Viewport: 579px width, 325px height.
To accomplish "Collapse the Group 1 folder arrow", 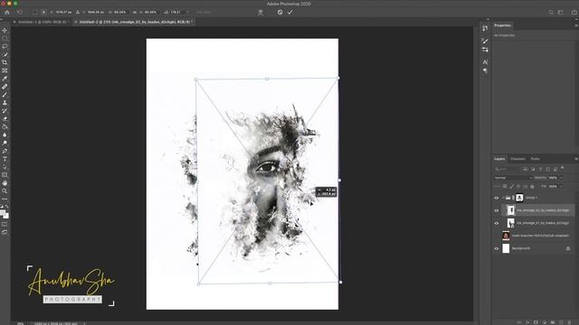I will (x=503, y=198).
